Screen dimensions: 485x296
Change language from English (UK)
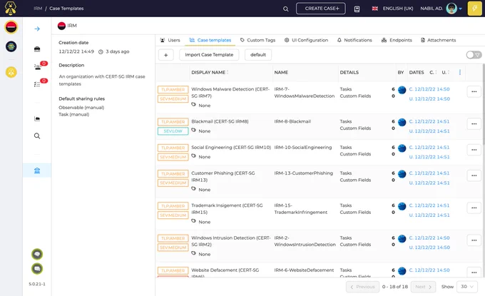coord(392,9)
